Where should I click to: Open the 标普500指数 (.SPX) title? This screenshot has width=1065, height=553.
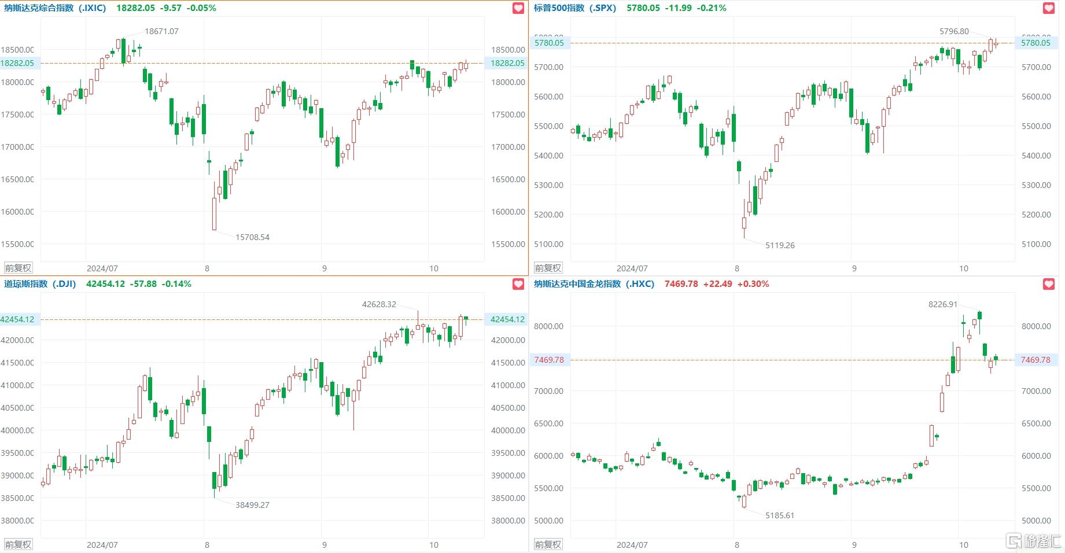[575, 8]
